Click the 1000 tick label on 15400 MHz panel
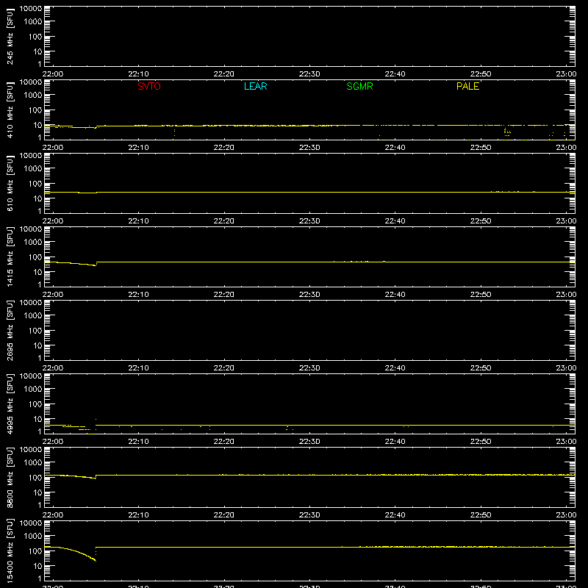This screenshot has width=588, height=588. [33, 536]
